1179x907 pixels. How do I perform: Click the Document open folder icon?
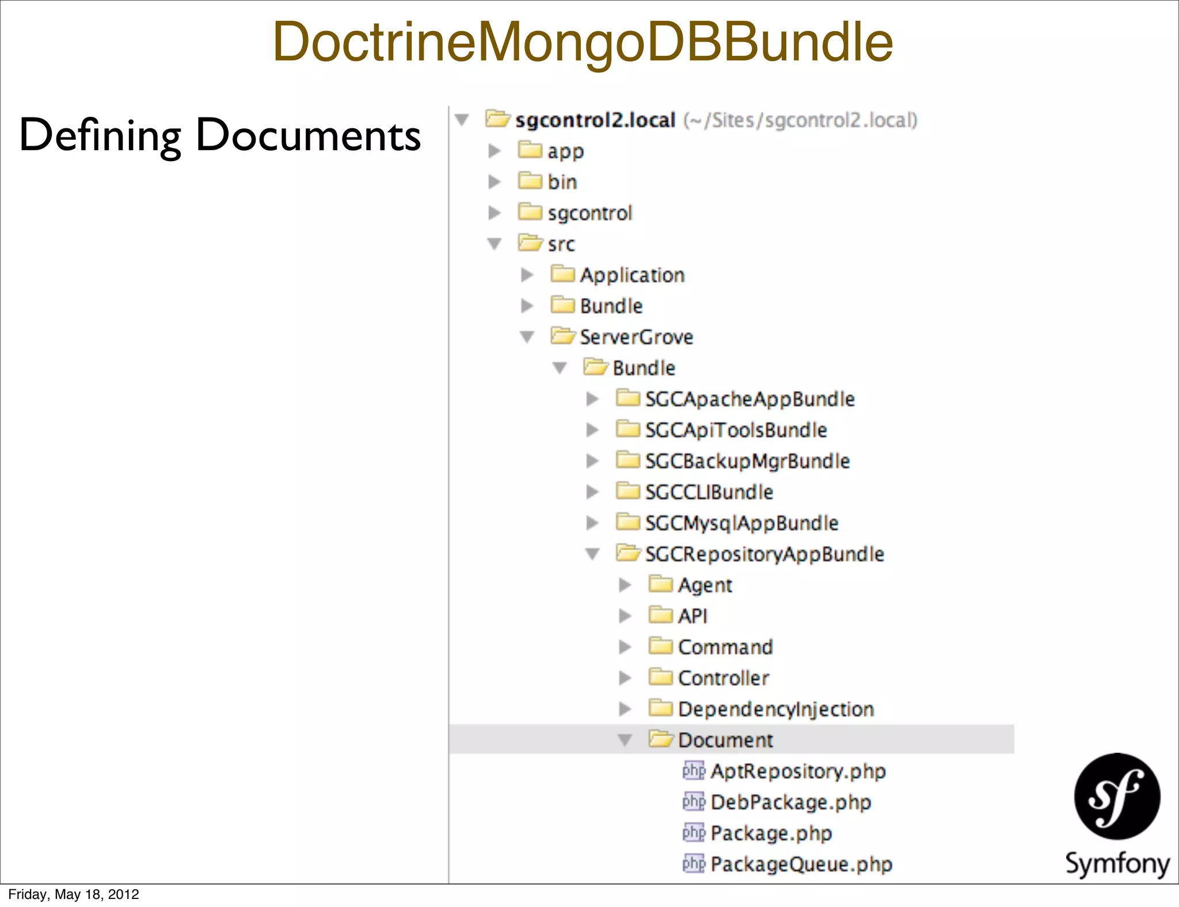click(661, 738)
